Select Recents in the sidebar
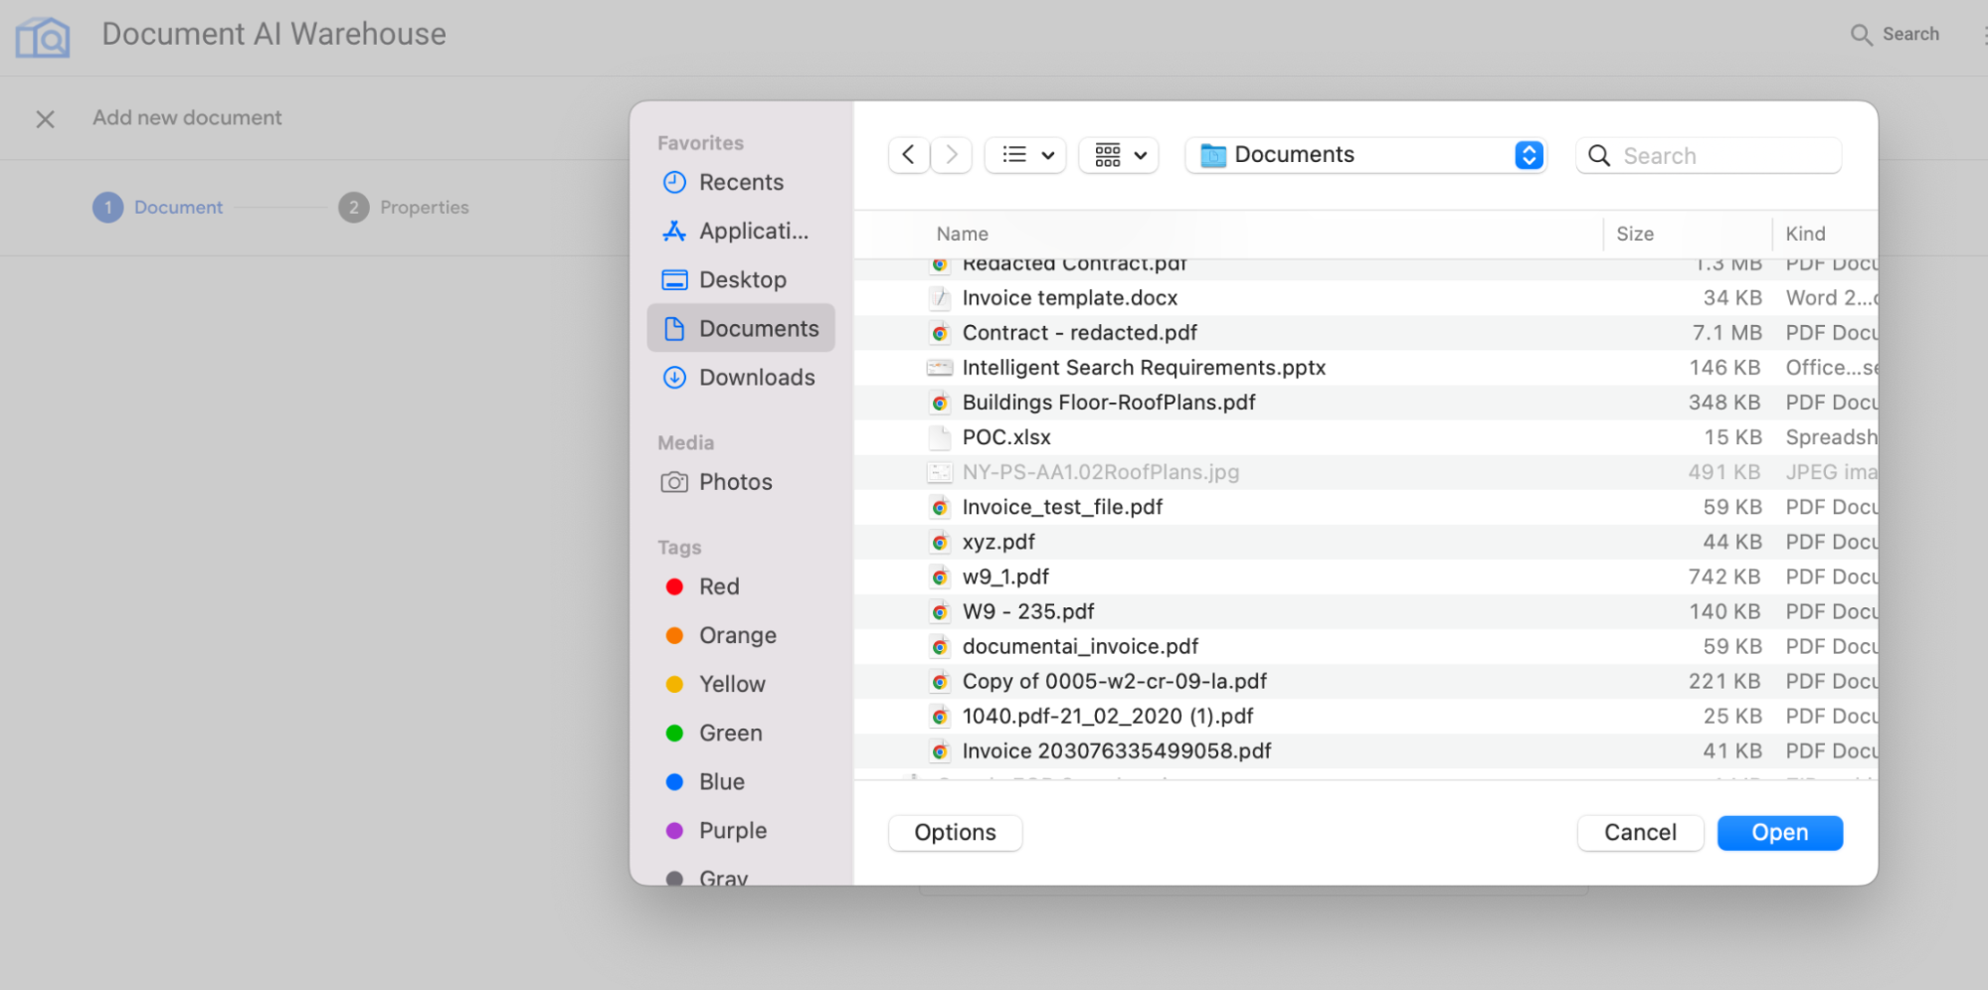The width and height of the screenshot is (1988, 990). pyautogui.click(x=741, y=182)
